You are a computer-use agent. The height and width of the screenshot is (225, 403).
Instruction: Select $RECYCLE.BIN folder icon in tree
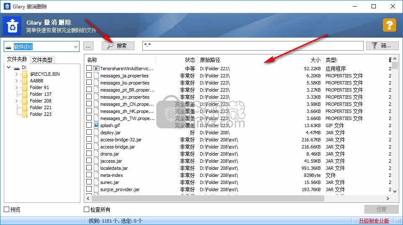[x=25, y=74]
